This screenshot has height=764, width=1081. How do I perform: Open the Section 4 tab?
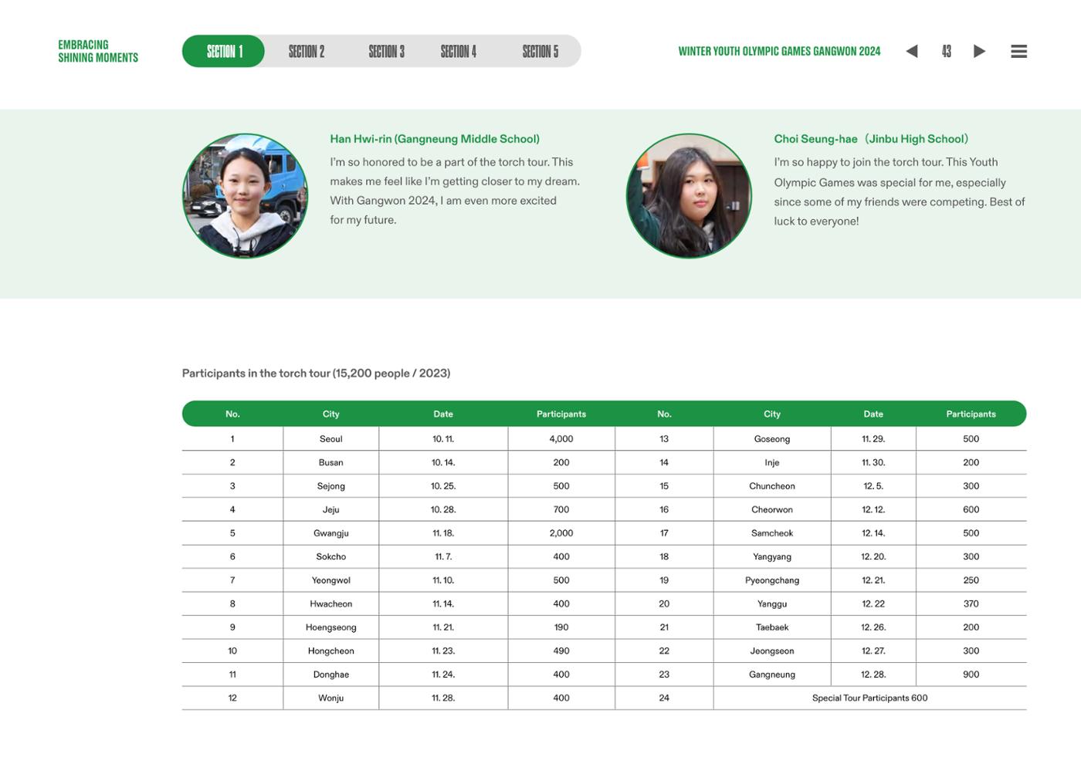tap(459, 51)
